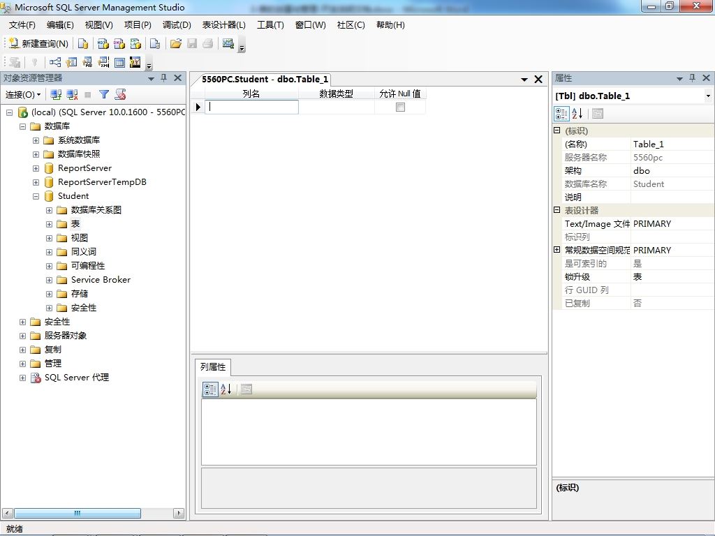Click right arrow of Object Explorer scrollbar
This screenshot has width=715, height=536.
(179, 513)
